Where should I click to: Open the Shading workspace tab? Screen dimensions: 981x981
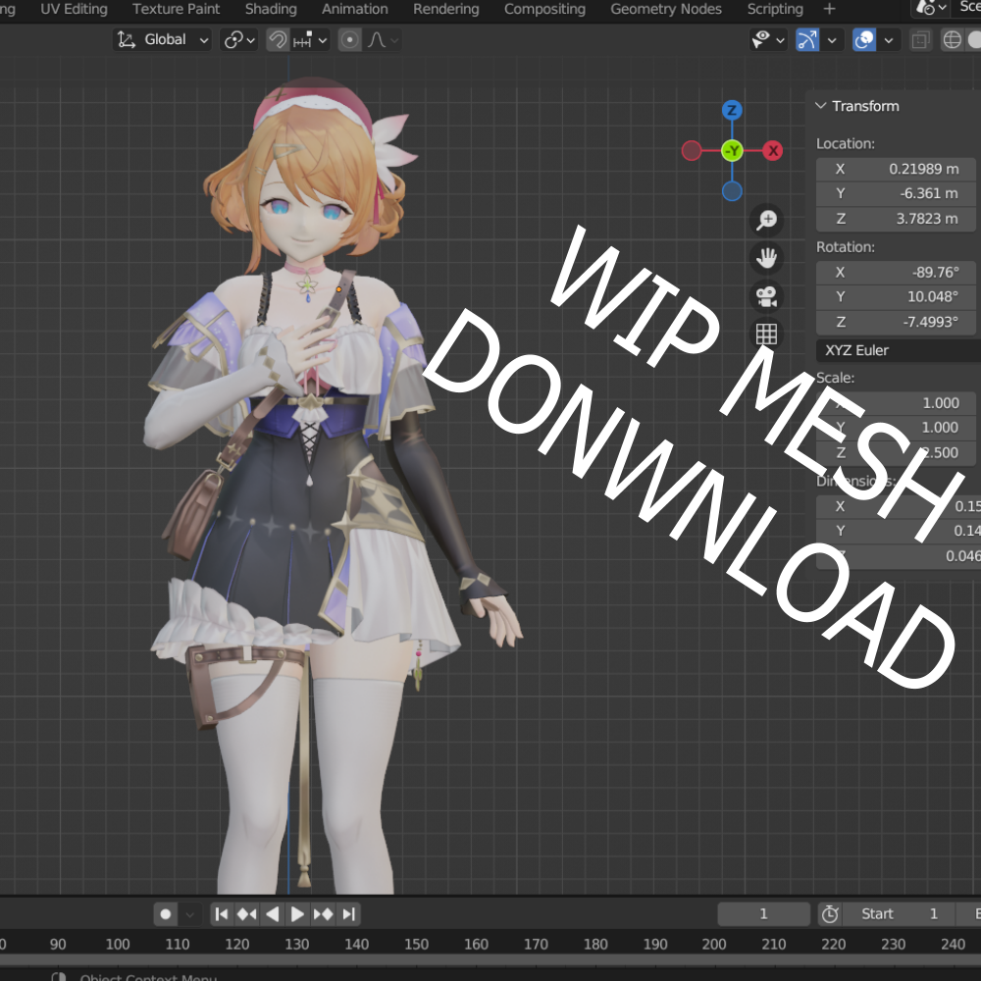(271, 9)
